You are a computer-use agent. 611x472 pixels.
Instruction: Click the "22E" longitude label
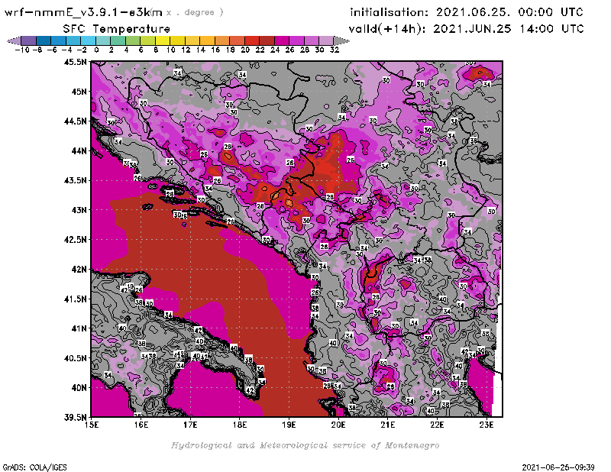437,425
